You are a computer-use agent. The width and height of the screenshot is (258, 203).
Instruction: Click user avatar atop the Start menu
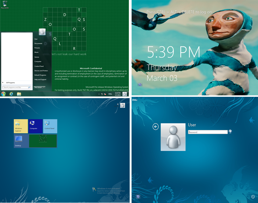42,32
